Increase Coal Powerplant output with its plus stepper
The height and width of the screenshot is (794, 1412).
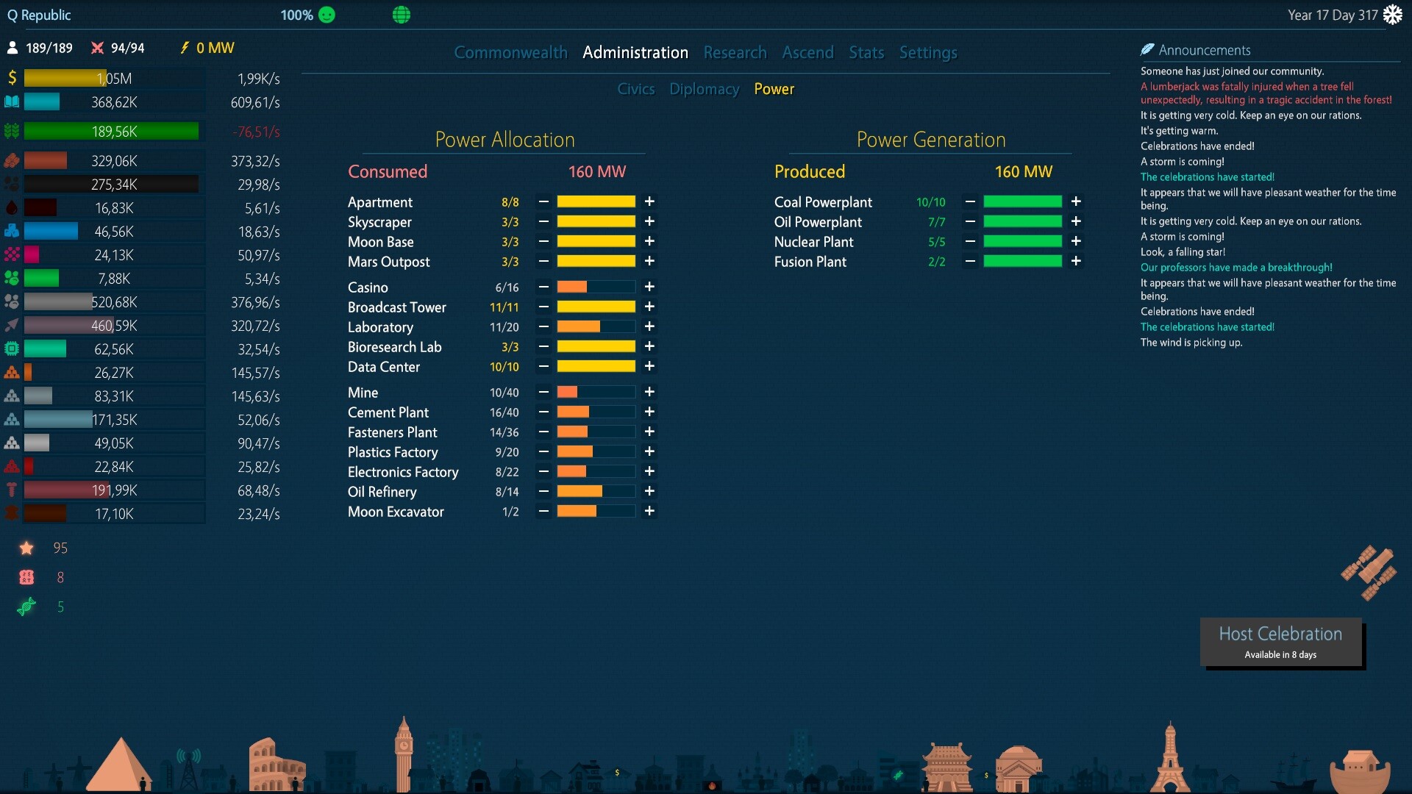pos(1077,201)
